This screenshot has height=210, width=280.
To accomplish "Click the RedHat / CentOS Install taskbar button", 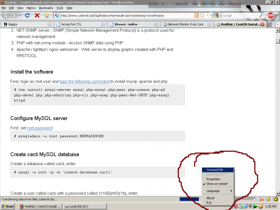I will (x=40, y=206).
